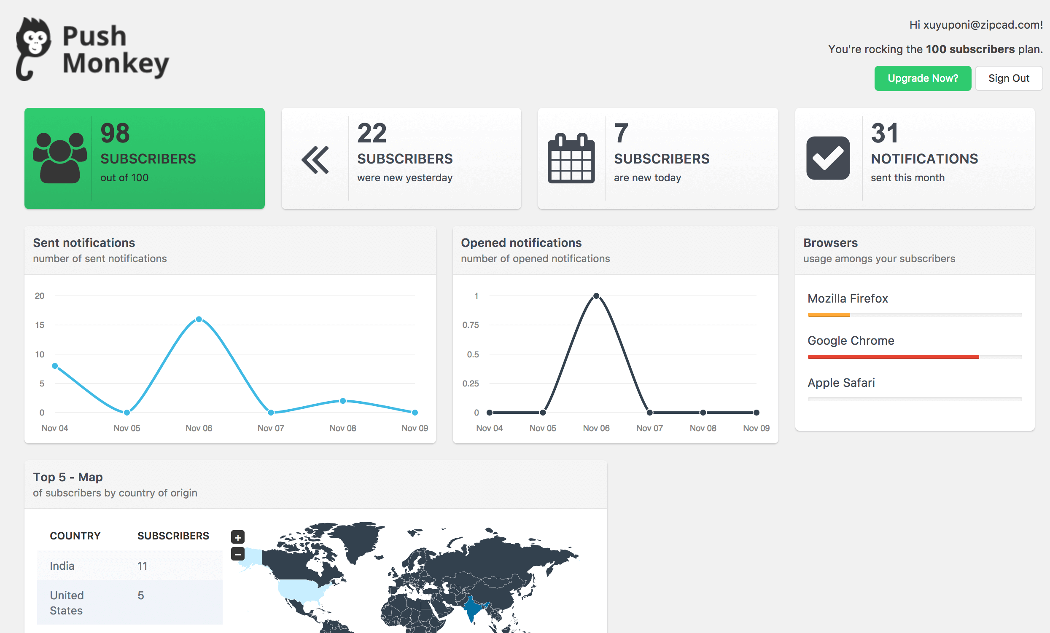
Task: Click the map zoom out button
Action: 238,553
